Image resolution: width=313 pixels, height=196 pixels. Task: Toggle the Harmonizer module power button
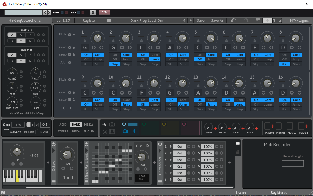(x=160, y=144)
